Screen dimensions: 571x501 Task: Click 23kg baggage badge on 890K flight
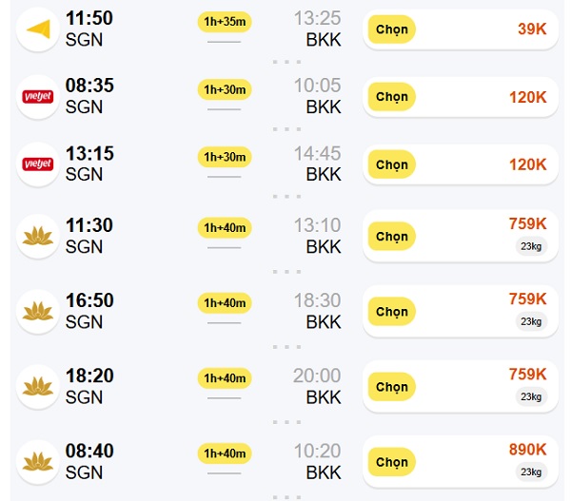531,472
